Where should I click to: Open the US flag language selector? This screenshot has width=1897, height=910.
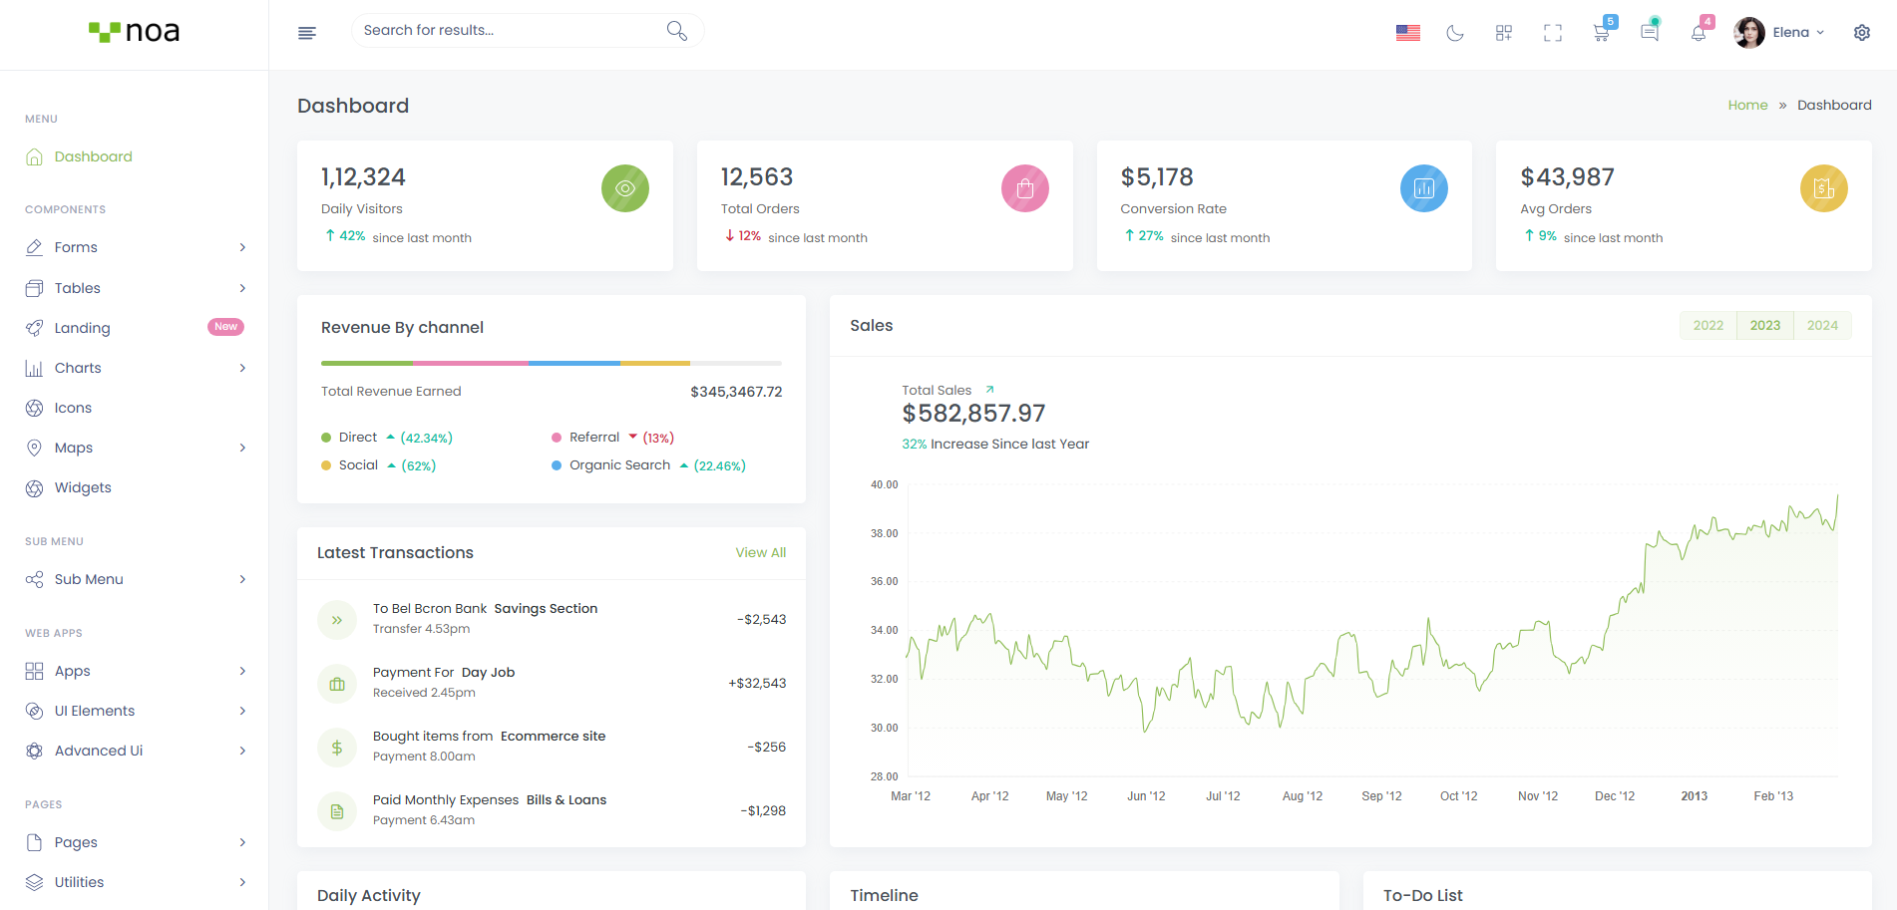click(1407, 33)
